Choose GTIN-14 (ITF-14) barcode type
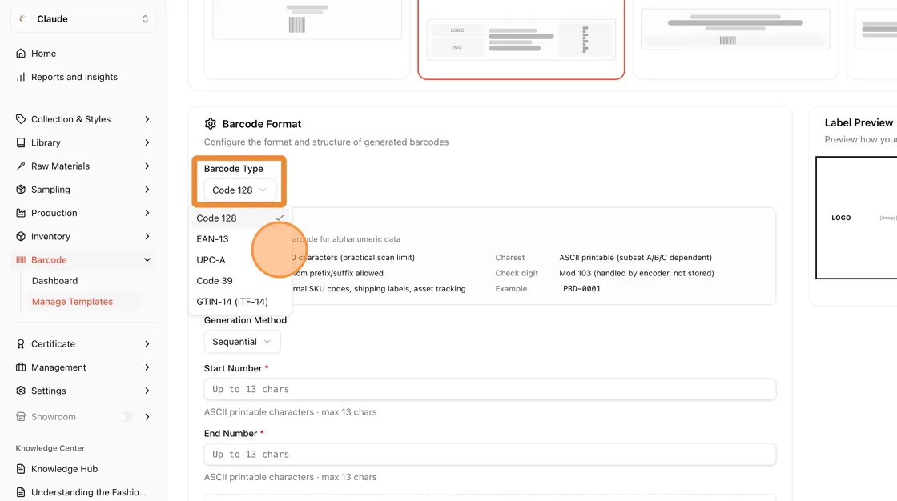The image size is (897, 501). [x=240, y=302]
